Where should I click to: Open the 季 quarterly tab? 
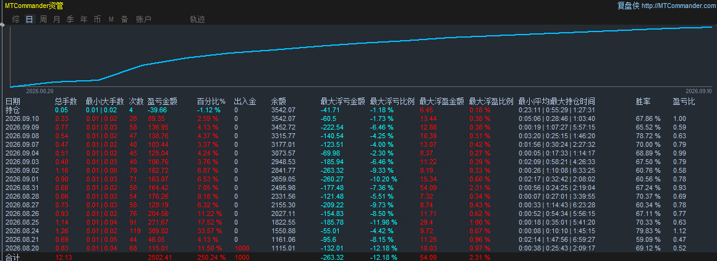click(70, 19)
